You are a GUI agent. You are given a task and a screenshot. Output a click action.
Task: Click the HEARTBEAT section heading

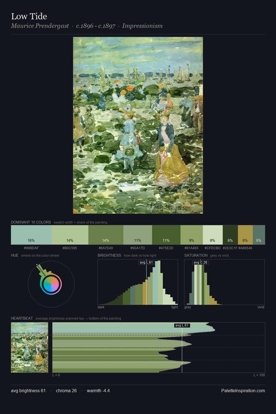coord(22,318)
